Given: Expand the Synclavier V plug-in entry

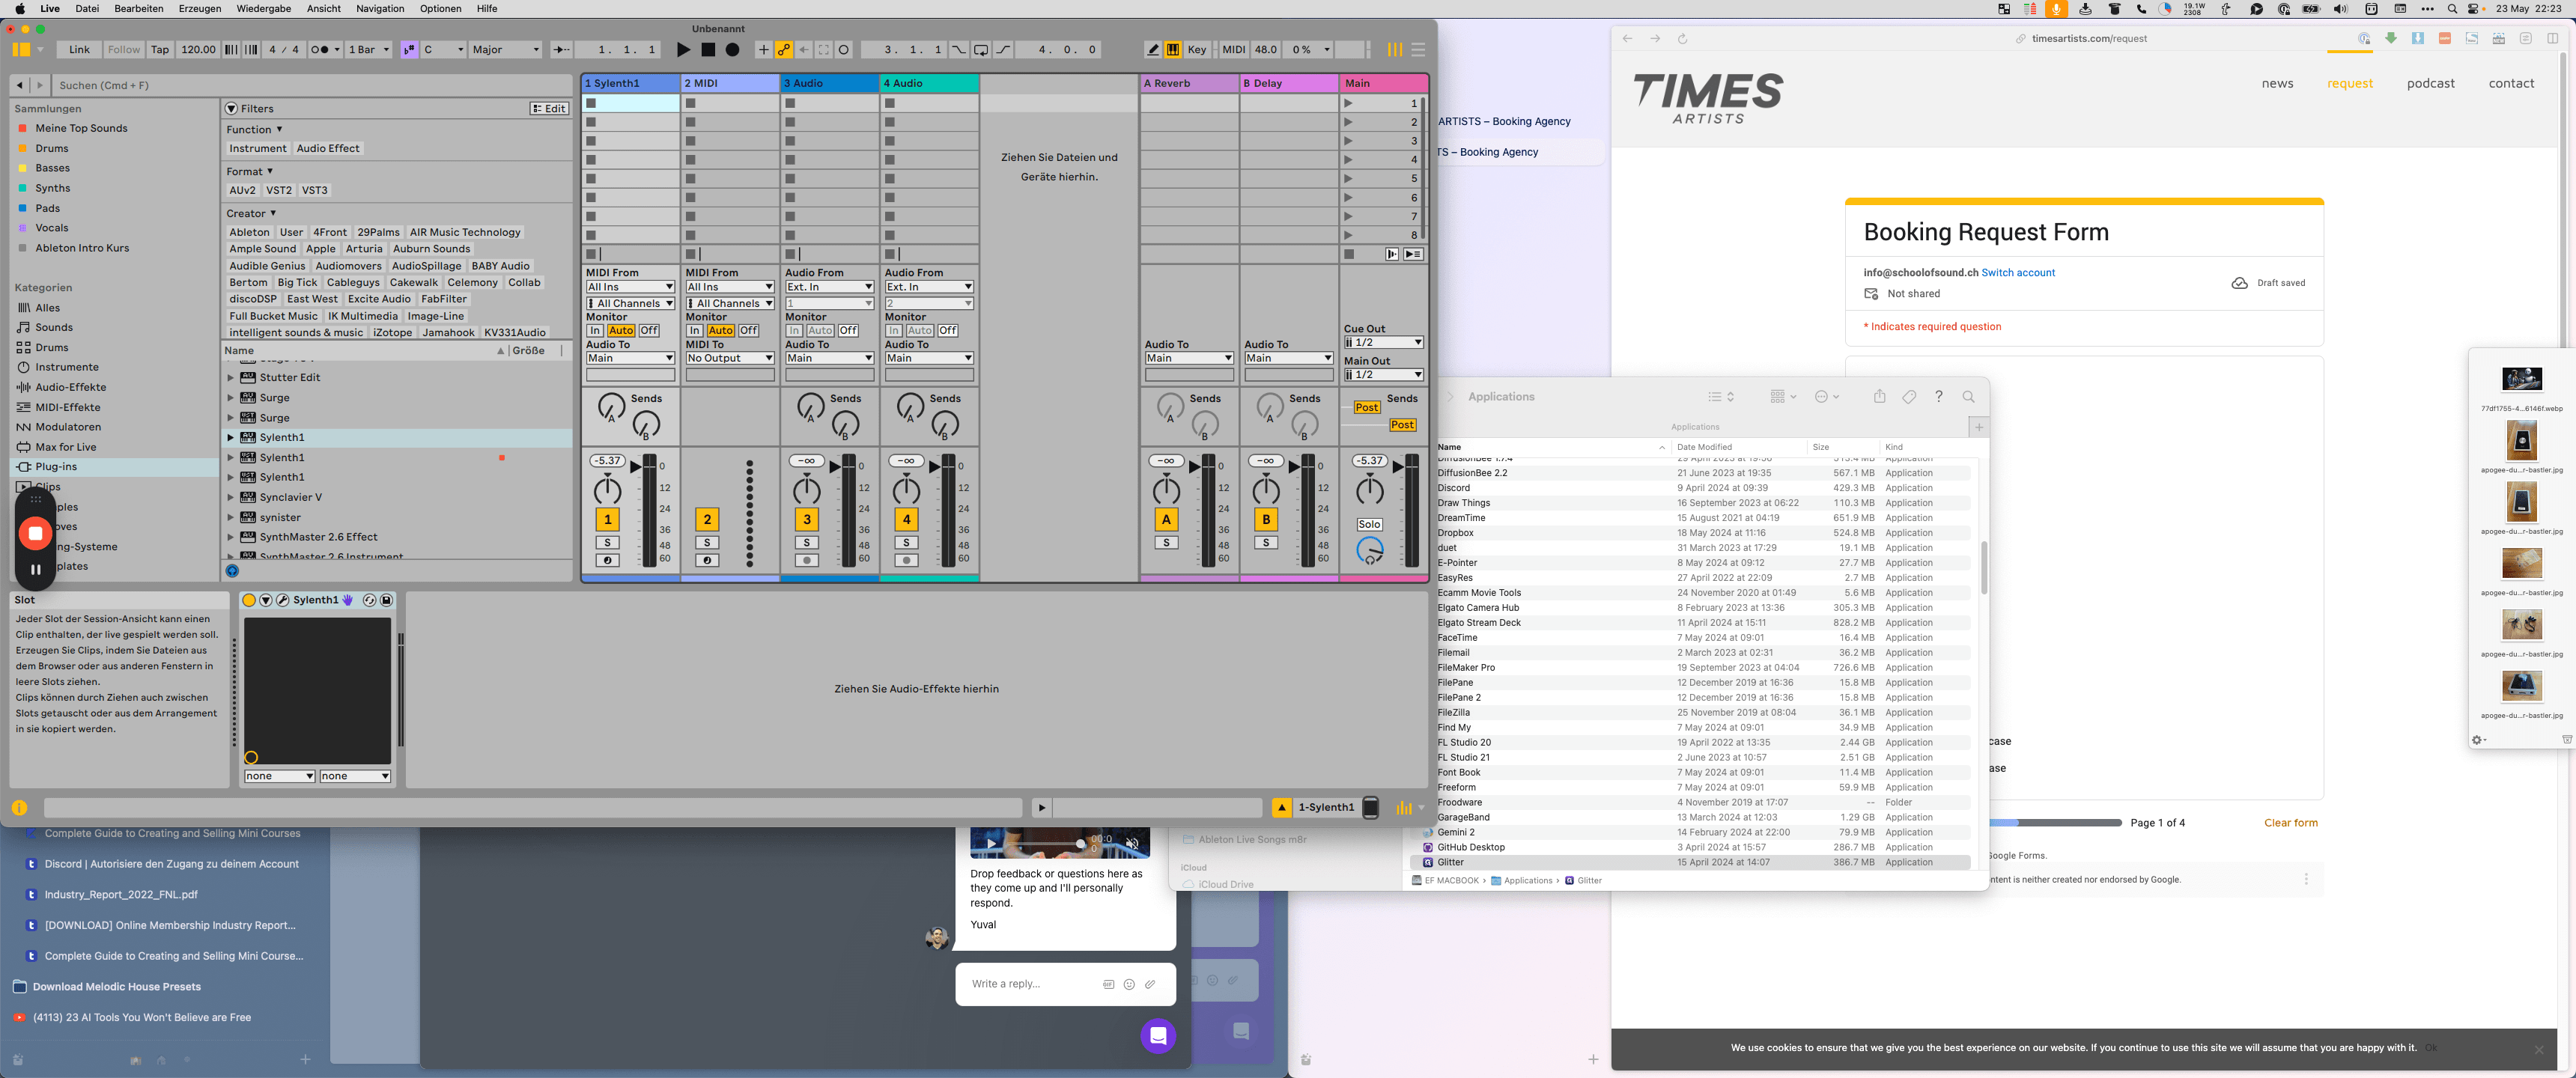Looking at the screenshot, I should pos(230,497).
